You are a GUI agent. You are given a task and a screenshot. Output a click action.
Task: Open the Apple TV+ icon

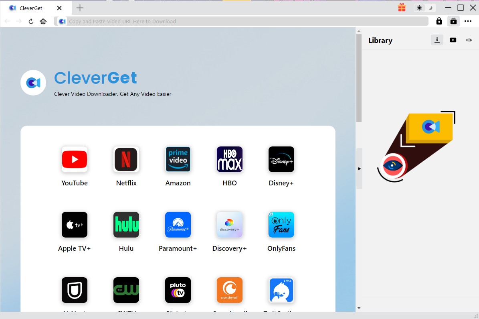point(75,225)
